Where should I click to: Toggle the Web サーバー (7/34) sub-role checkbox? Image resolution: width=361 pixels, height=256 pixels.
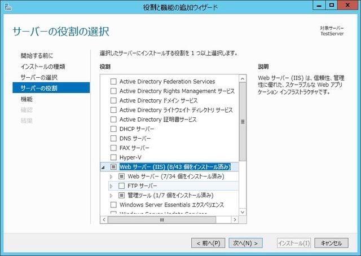[122, 176]
